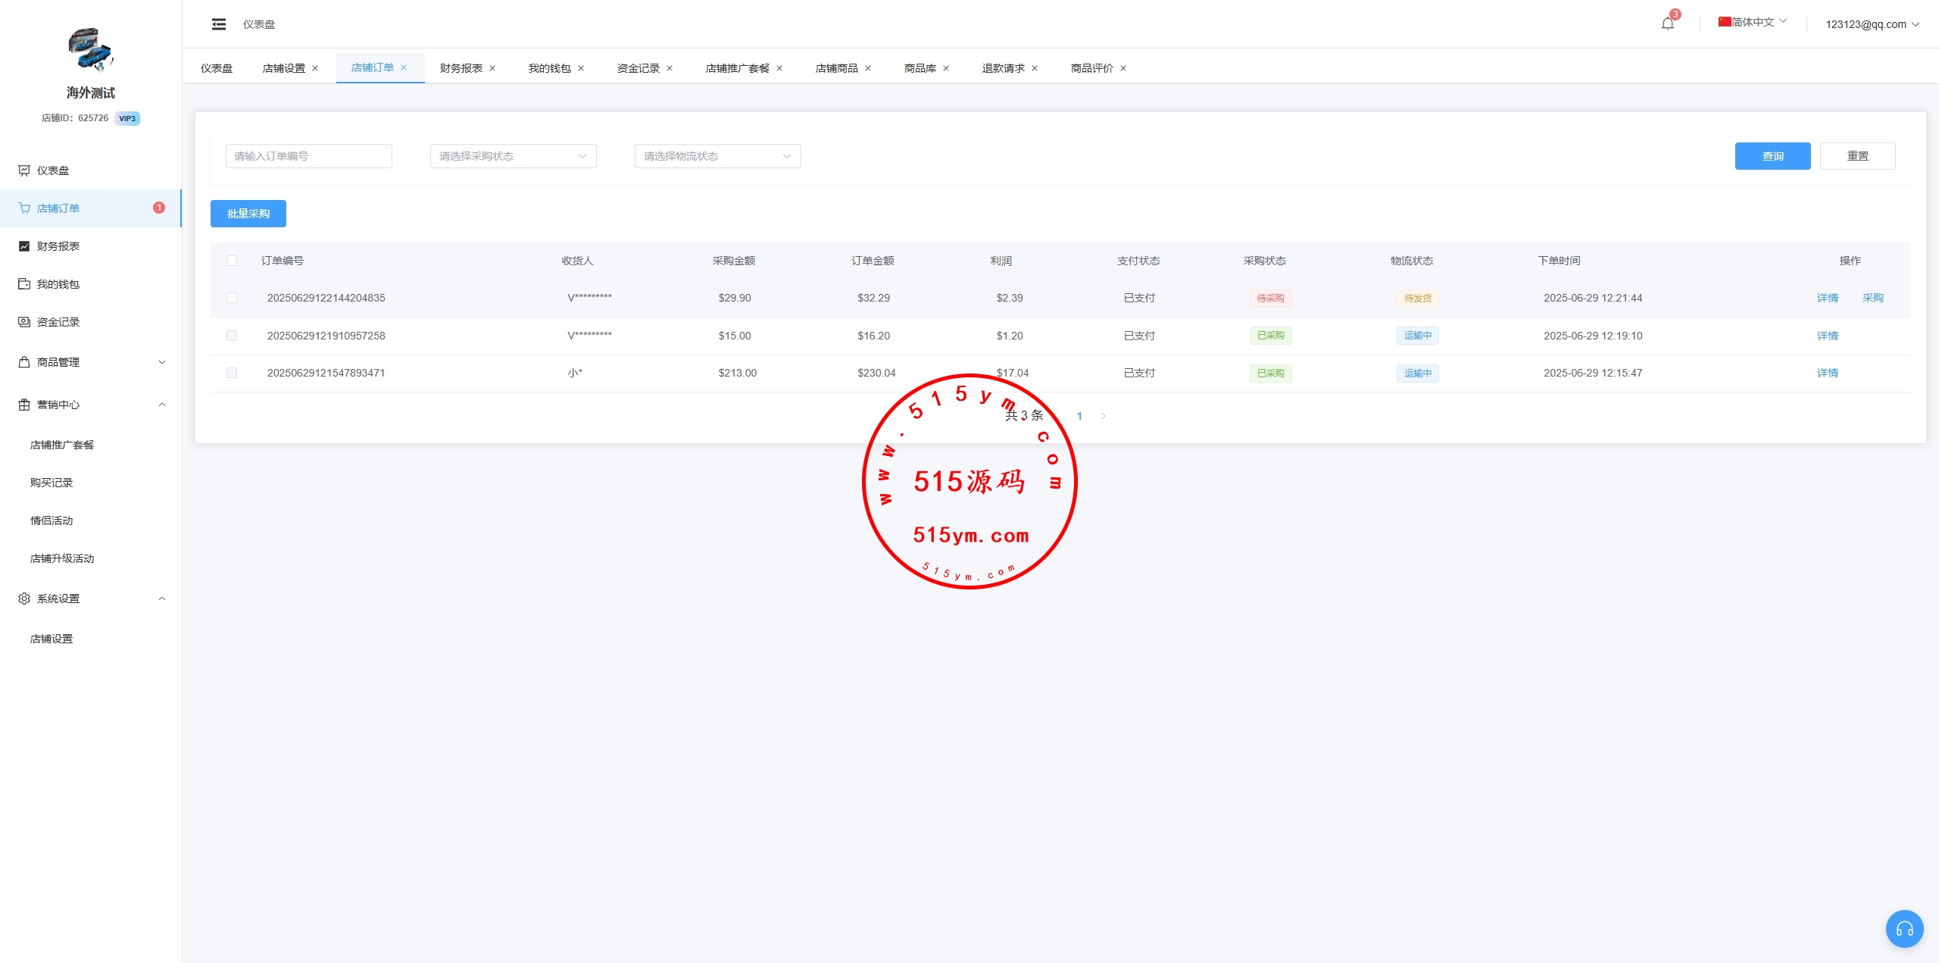Viewport: 1939px width, 963px height.
Task: Switch to 店铺商品 tab
Action: click(x=836, y=68)
